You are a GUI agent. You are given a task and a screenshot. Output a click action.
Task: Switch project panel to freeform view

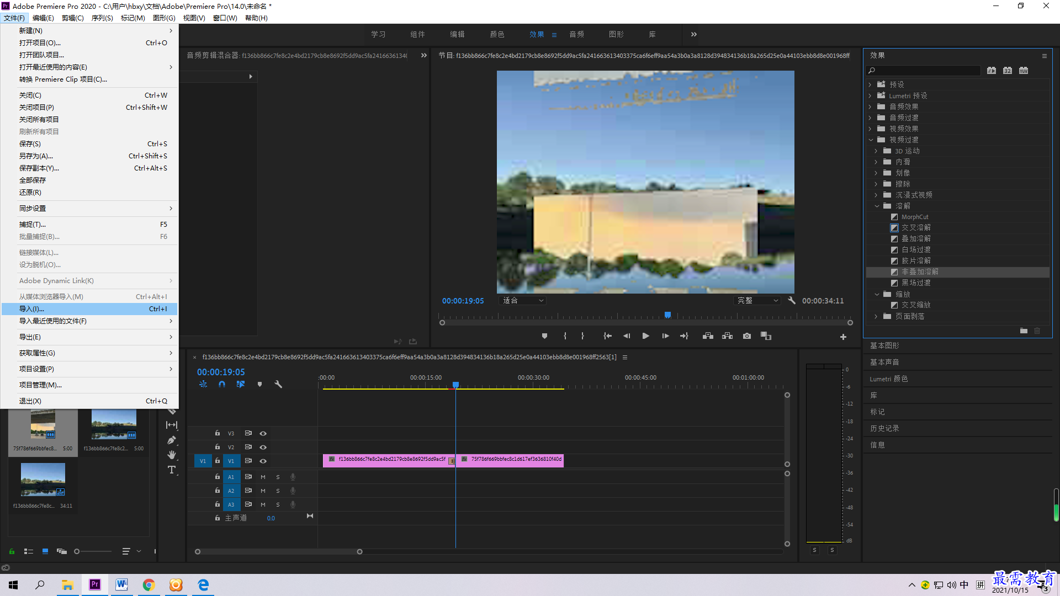click(62, 551)
